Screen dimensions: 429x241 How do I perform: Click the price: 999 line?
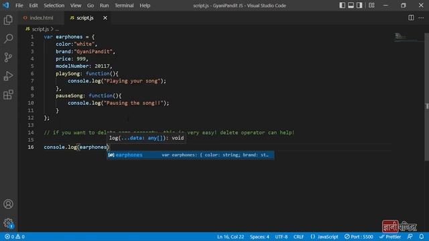click(72, 59)
